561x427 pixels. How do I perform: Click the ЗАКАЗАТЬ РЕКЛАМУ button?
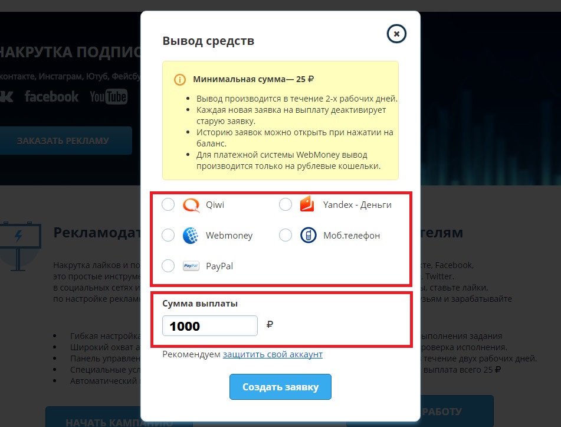pos(63,141)
